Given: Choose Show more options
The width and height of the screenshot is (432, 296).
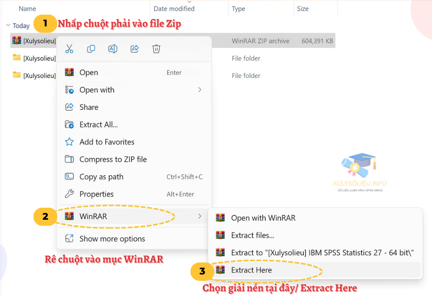Looking at the screenshot, I should [x=134, y=238].
